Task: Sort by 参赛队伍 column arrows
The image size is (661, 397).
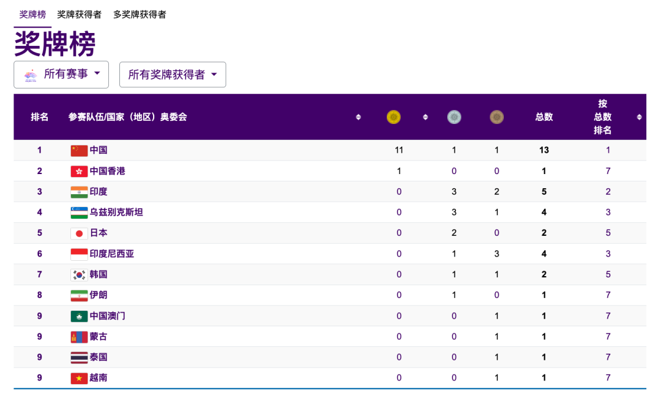Action: pyautogui.click(x=359, y=117)
